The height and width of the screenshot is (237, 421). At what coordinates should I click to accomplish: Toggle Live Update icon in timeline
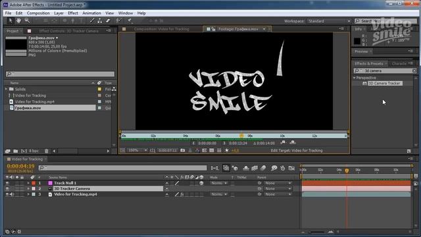click(226, 169)
